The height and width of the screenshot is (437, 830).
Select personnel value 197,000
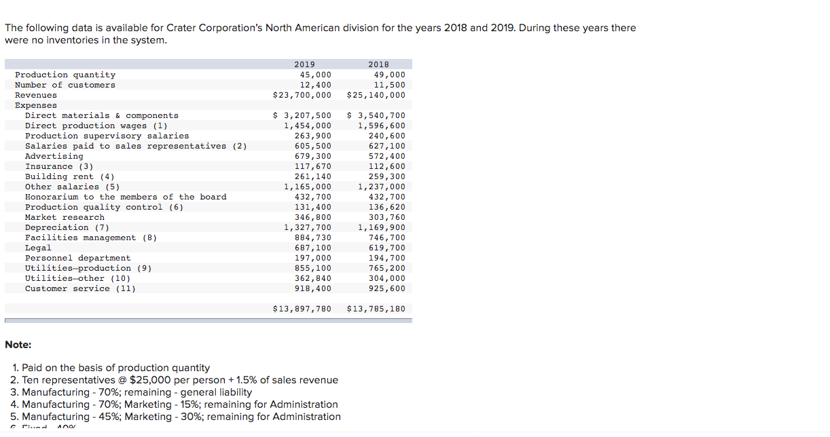tap(313, 258)
